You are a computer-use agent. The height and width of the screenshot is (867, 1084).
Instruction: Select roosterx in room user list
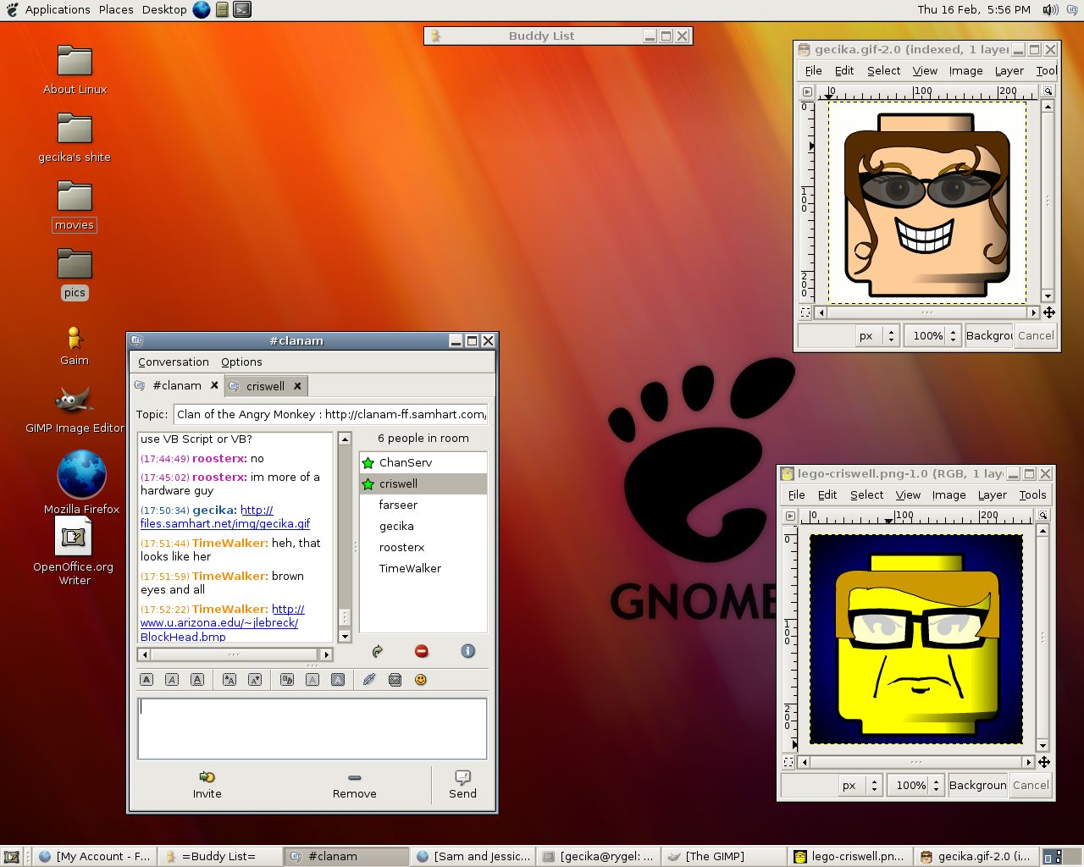(423, 547)
